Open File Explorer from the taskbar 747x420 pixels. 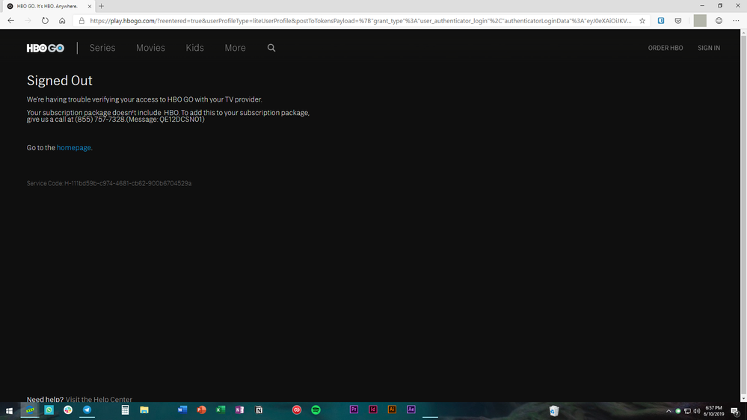[144, 410]
